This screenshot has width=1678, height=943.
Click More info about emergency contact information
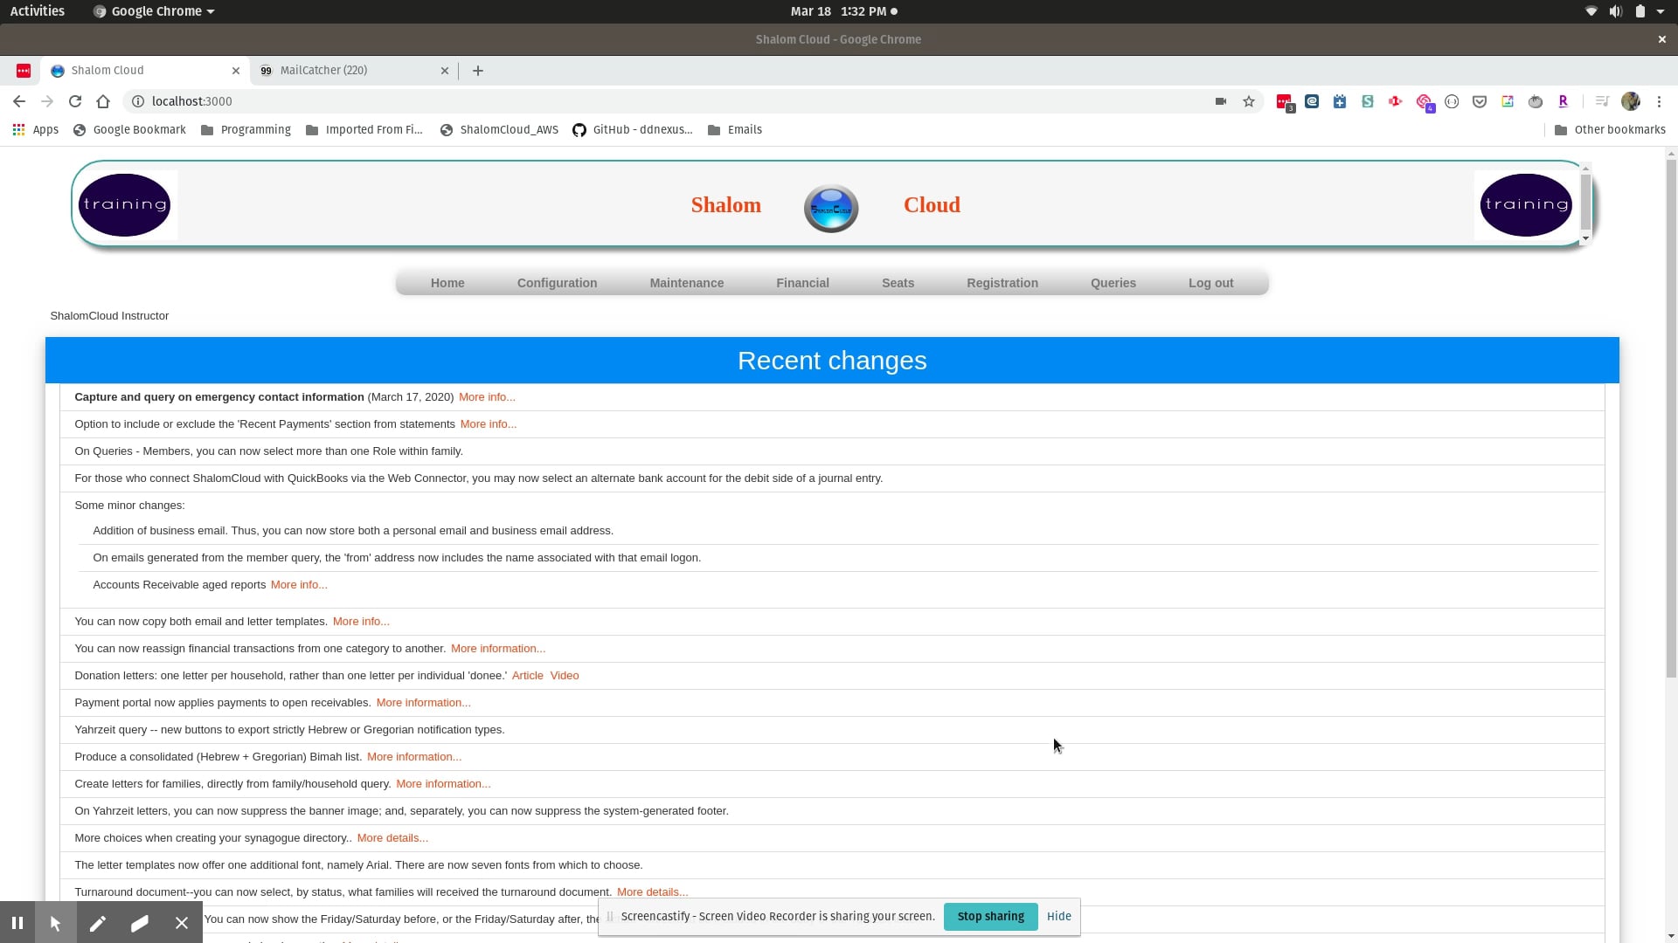point(486,396)
